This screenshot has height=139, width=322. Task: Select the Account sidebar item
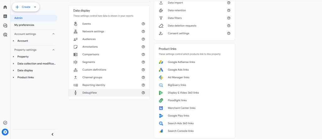click(23, 41)
